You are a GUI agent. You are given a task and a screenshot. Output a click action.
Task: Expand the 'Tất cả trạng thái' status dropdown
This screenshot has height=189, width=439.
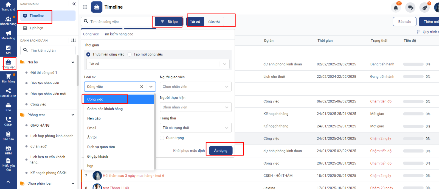tap(195, 128)
